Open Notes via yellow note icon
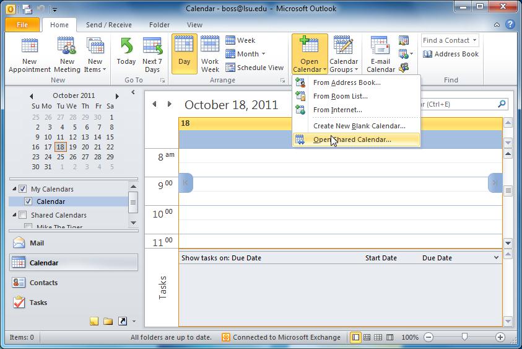The width and height of the screenshot is (522, 349). pos(94,321)
